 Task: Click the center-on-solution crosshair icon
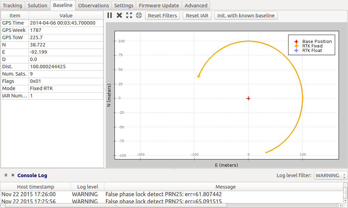139,15
